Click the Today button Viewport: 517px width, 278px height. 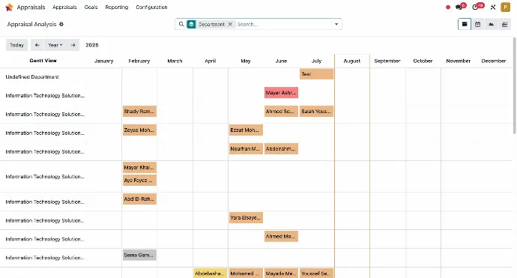click(x=16, y=45)
